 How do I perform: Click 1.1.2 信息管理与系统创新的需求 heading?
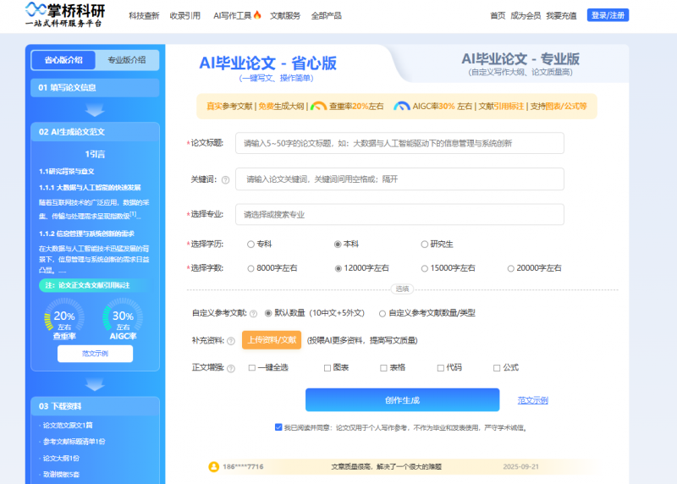coord(86,234)
